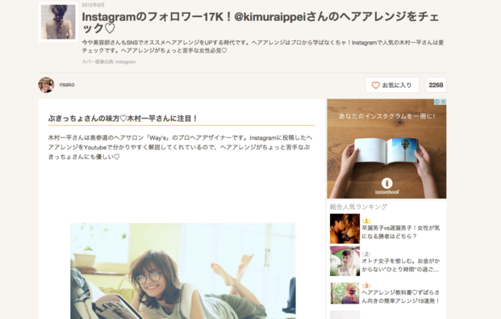
Task: Open the first ranking article thumbnail
Action: 344,229
